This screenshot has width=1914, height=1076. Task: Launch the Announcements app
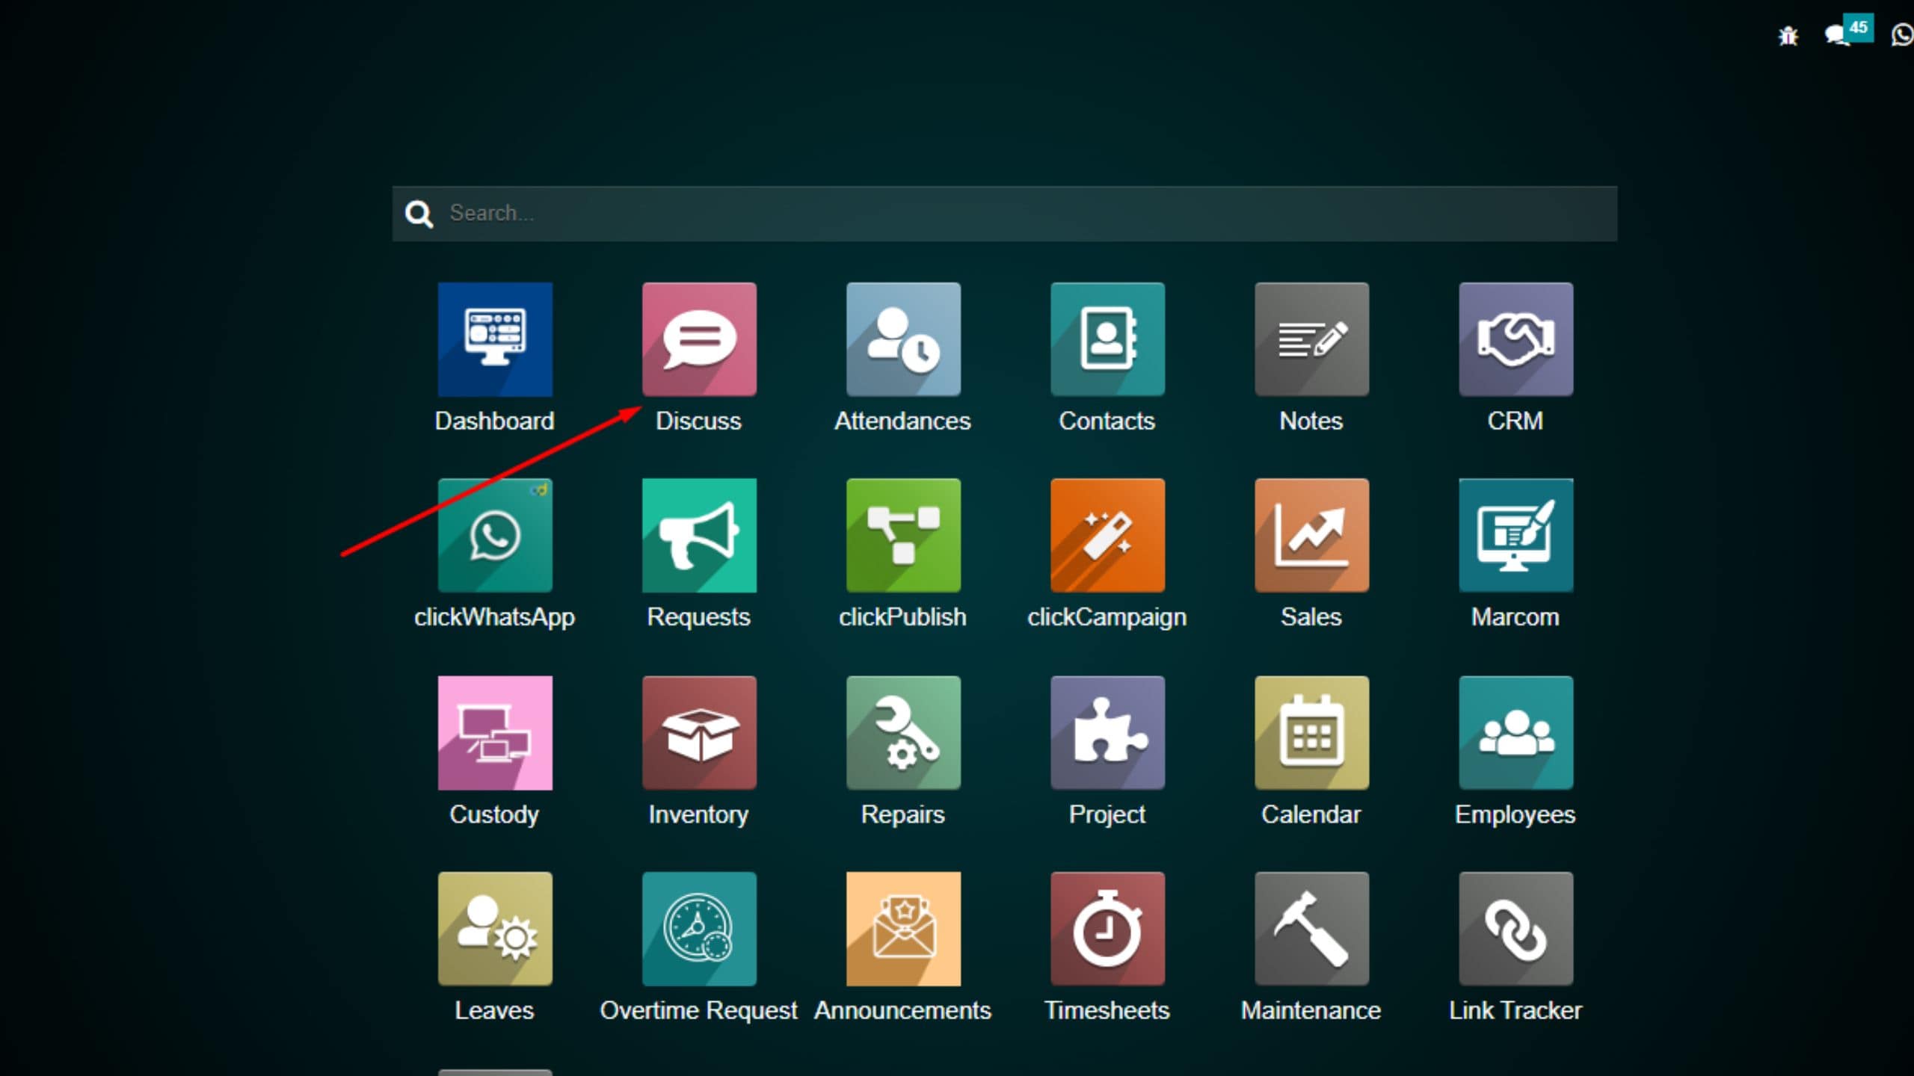pyautogui.click(x=903, y=929)
